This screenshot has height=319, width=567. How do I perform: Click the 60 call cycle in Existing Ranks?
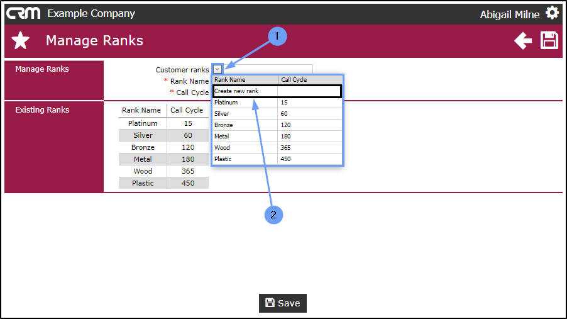188,135
